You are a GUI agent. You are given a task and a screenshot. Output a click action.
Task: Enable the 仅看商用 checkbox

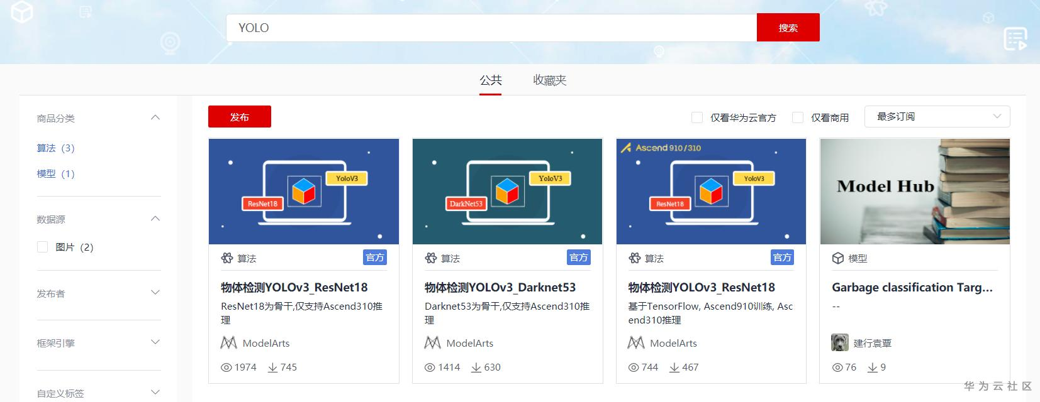pos(798,117)
